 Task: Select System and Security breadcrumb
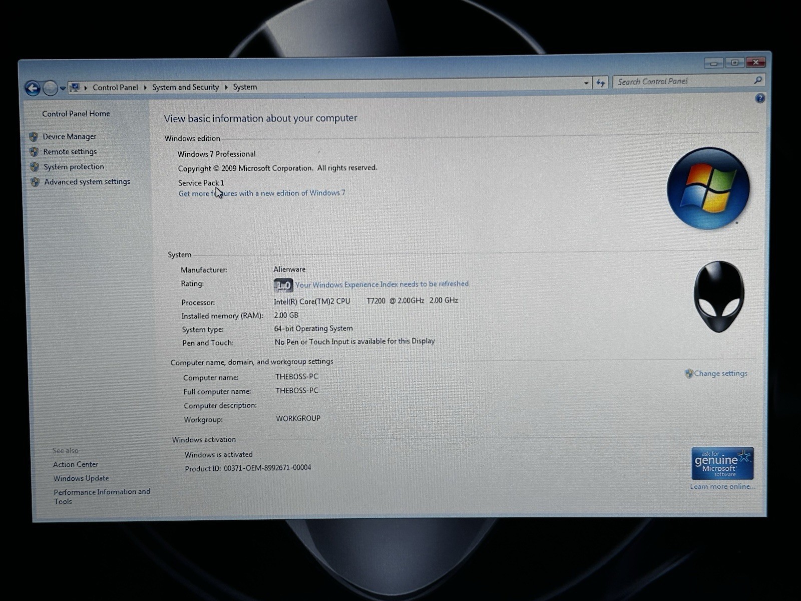[x=186, y=87]
